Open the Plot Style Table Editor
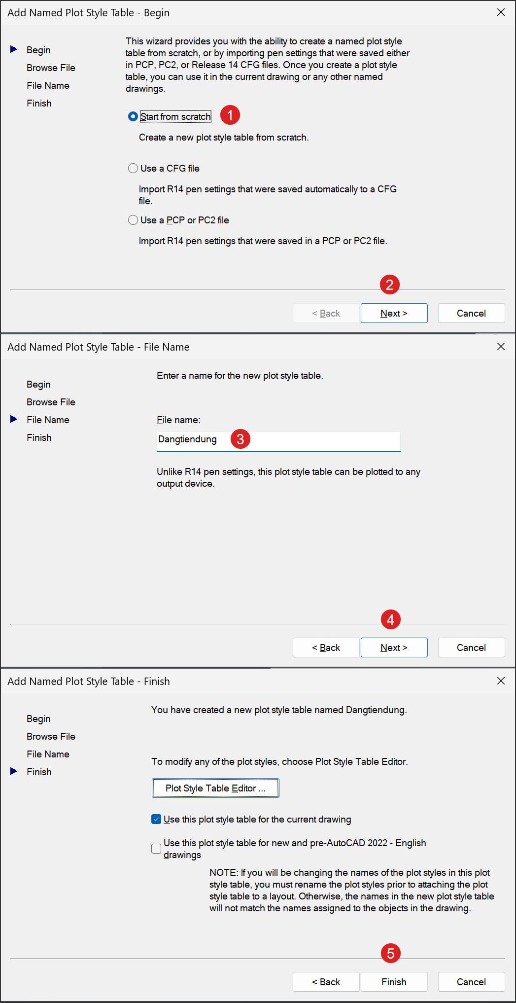 (215, 788)
